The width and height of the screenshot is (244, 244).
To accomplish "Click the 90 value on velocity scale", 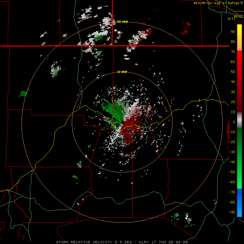I will click(x=233, y=32).
